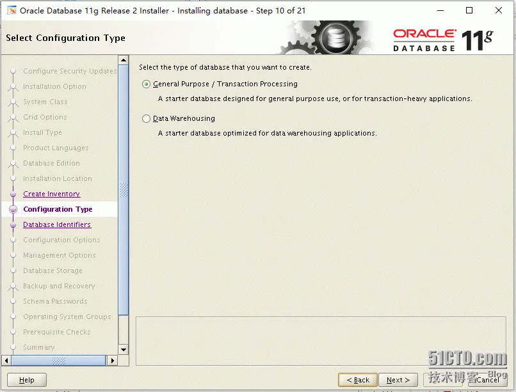Click the step list scroll down arrow
The width and height of the screenshot is (516, 392).
(x=124, y=349)
